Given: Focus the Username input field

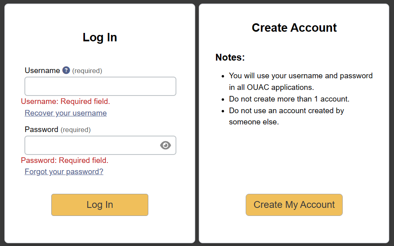Looking at the screenshot, I should pos(100,86).
